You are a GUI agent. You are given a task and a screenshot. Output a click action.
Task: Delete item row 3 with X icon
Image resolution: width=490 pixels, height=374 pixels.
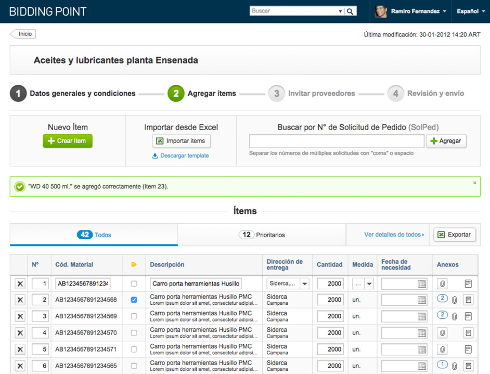20,316
